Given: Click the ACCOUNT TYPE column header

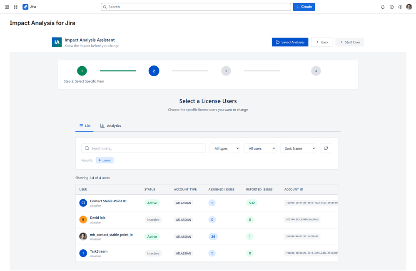Looking at the screenshot, I should pyautogui.click(x=185, y=189).
